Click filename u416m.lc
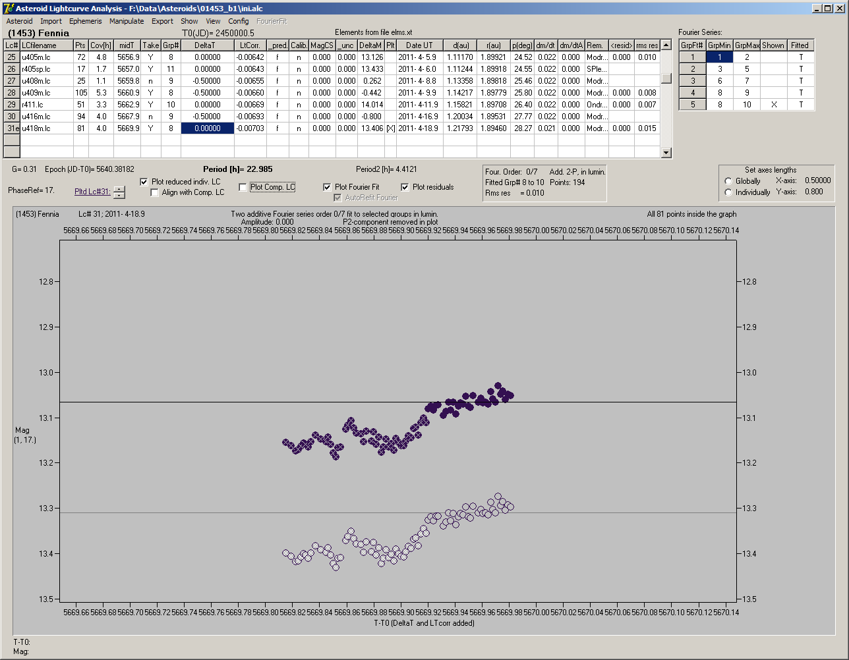Screen dimensions: 849x660 click(46, 117)
